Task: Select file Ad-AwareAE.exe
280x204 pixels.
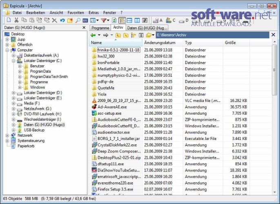Action: coord(112,107)
